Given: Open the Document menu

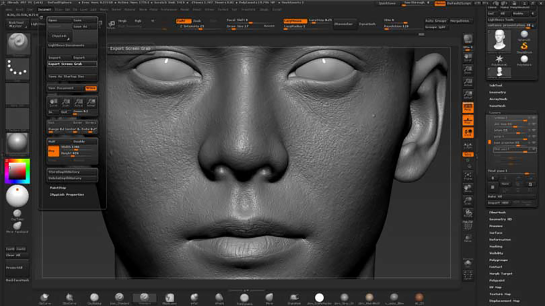Looking at the screenshot, I should pyautogui.click(x=45, y=9).
